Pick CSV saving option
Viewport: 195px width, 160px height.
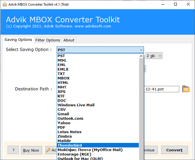click(98, 109)
